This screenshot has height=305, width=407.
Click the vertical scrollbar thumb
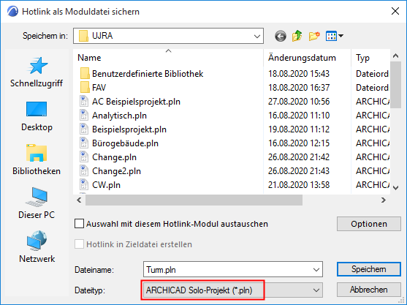tap(395, 85)
